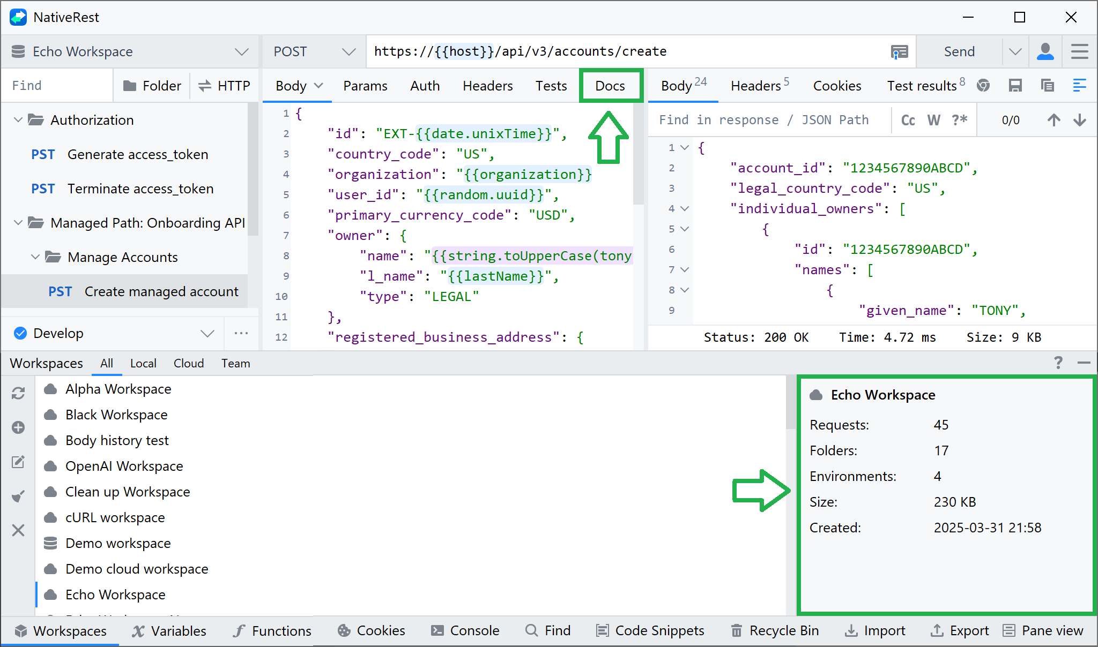Enable case-sensitive search with Cc toggle
The image size is (1098, 647).
pos(907,119)
